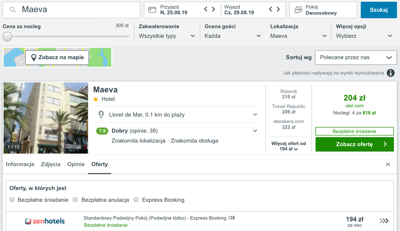Click the Szukaj button
Screen dimensions: 400x231
[379, 10]
